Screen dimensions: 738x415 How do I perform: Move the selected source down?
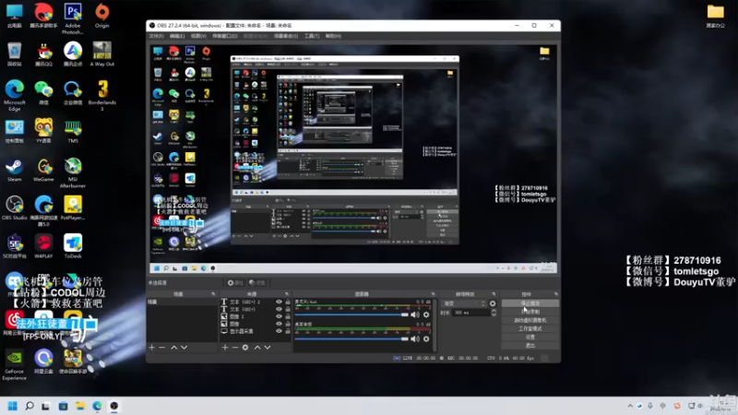(268, 348)
